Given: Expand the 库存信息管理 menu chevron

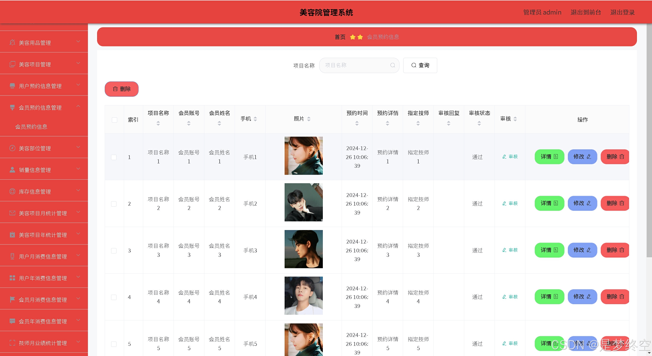Looking at the screenshot, I should click(78, 190).
